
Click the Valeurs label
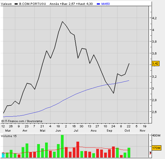coord(6,4)
